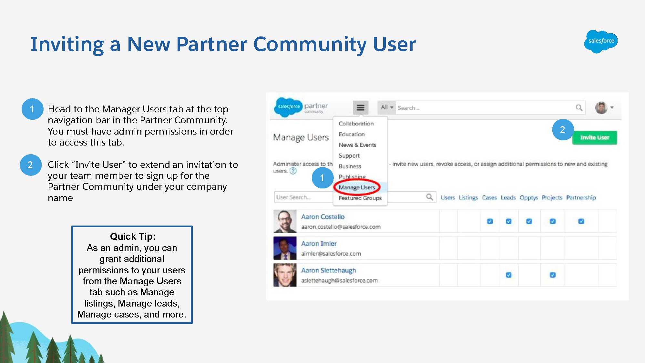Click the slide title Inviting a New Partner Community User
The width and height of the screenshot is (645, 363).
point(223,44)
